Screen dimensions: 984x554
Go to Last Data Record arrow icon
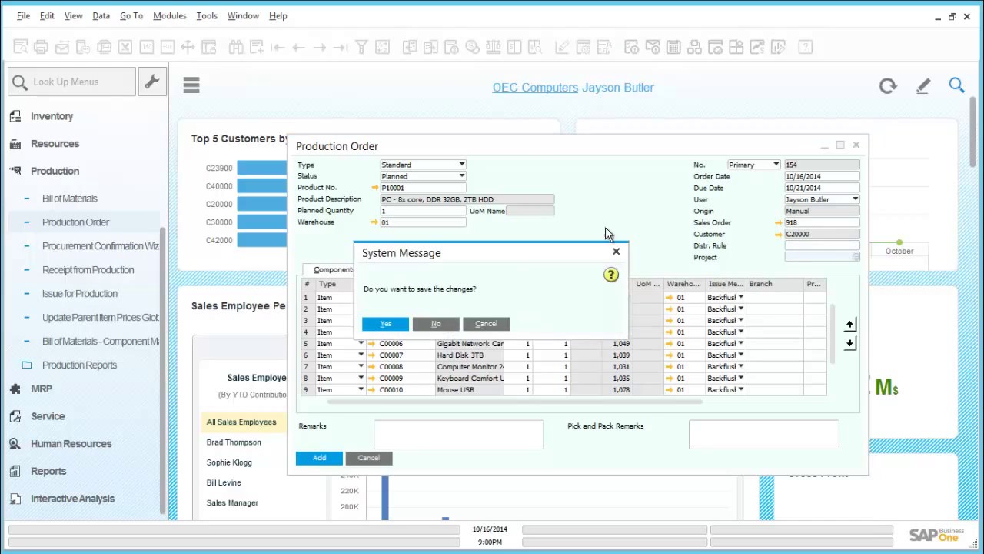pos(340,48)
